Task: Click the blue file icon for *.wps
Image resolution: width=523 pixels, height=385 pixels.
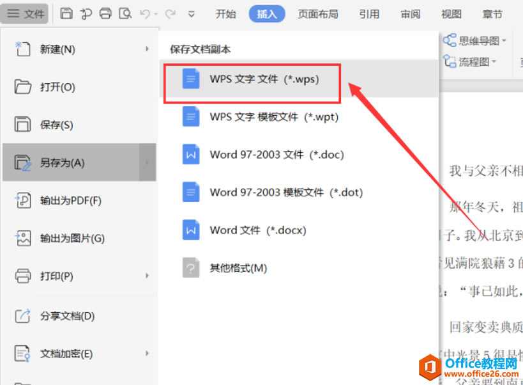Action: (x=191, y=79)
